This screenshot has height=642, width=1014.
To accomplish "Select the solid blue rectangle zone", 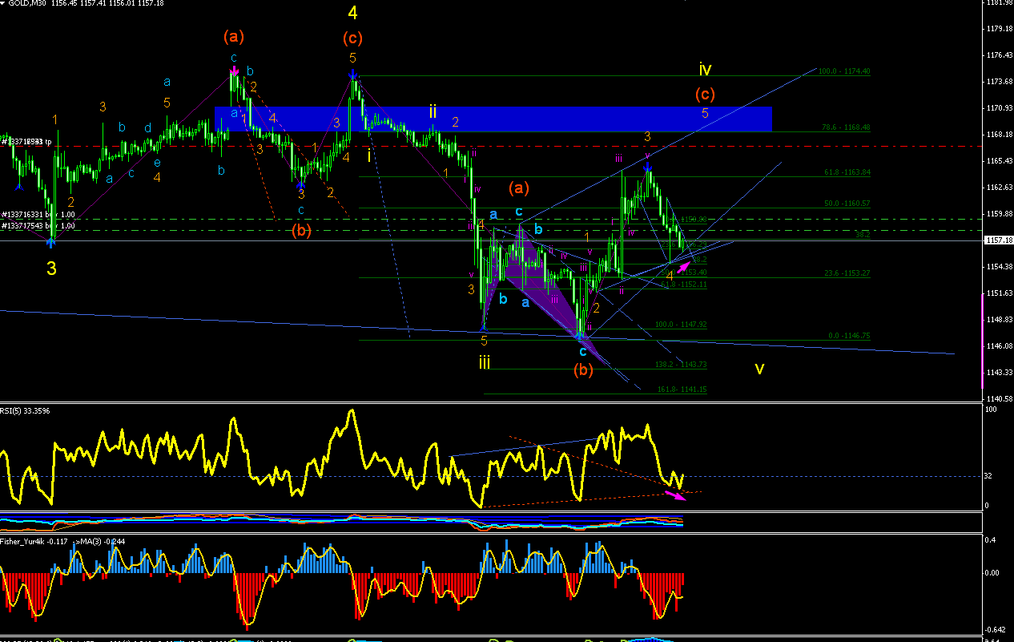I will click(493, 119).
